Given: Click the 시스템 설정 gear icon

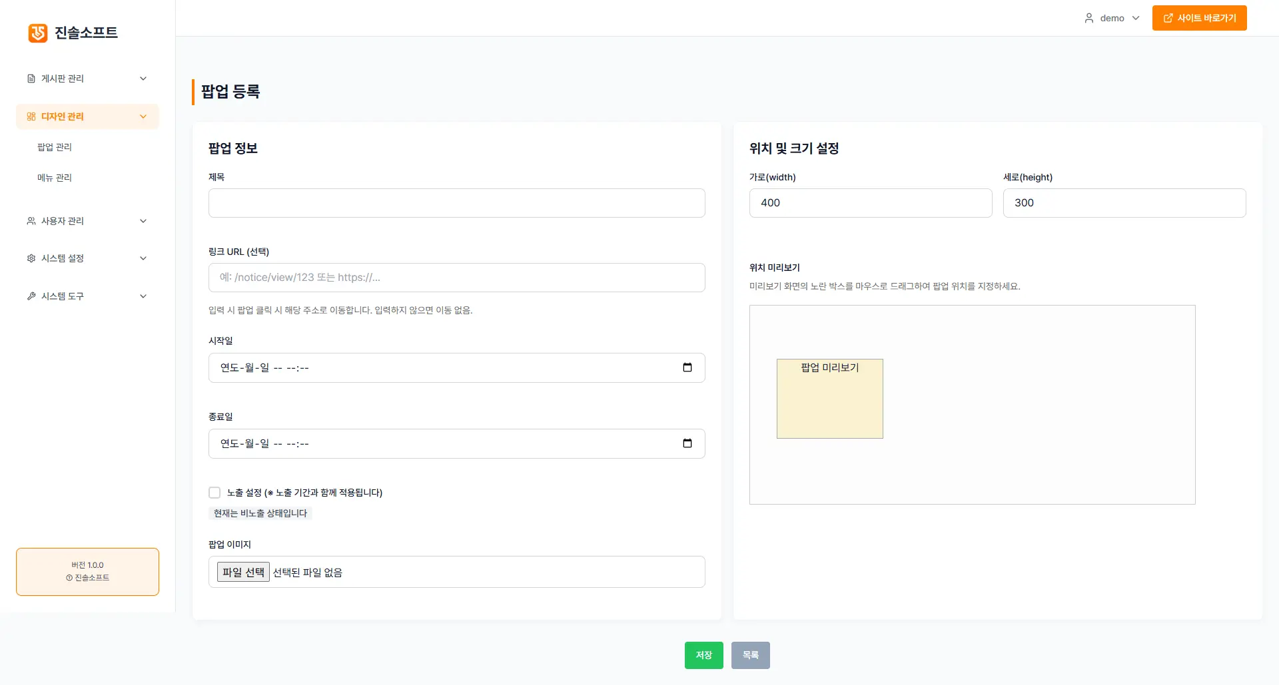Looking at the screenshot, I should click(x=31, y=258).
